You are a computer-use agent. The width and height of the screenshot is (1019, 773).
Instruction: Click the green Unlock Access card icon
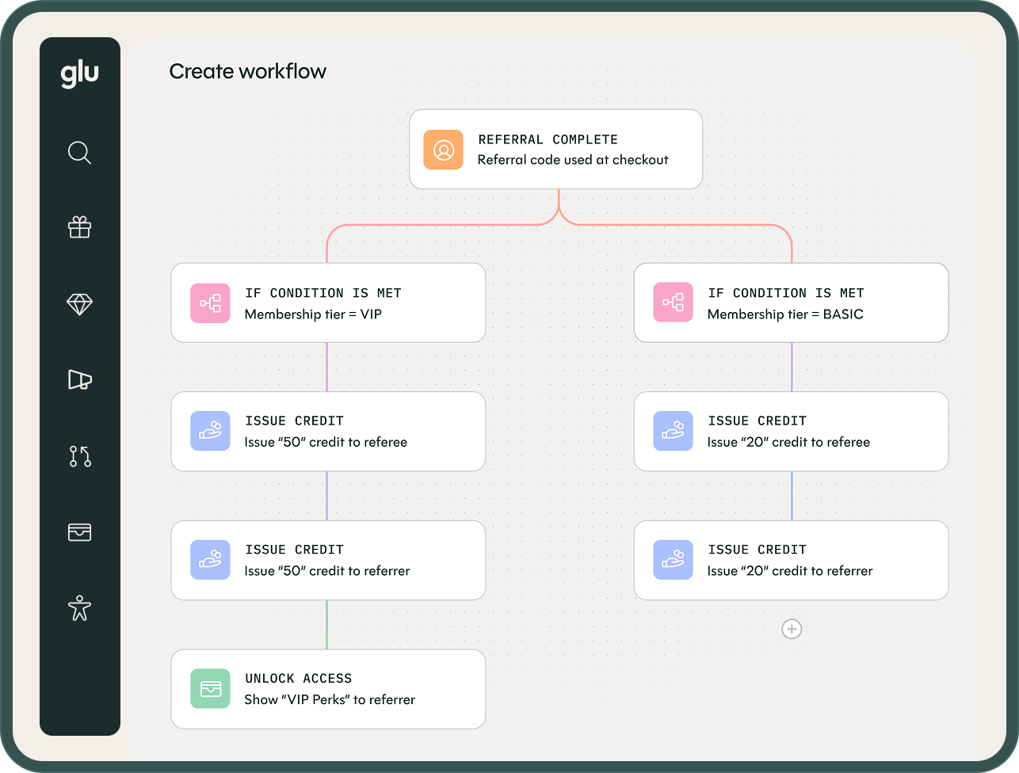[210, 689]
